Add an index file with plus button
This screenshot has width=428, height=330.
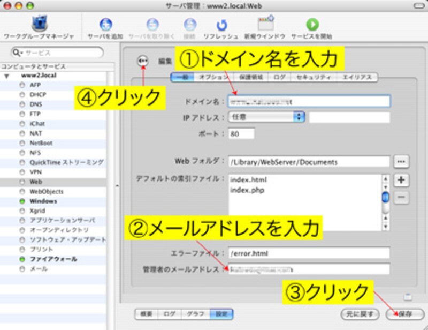[x=401, y=181]
